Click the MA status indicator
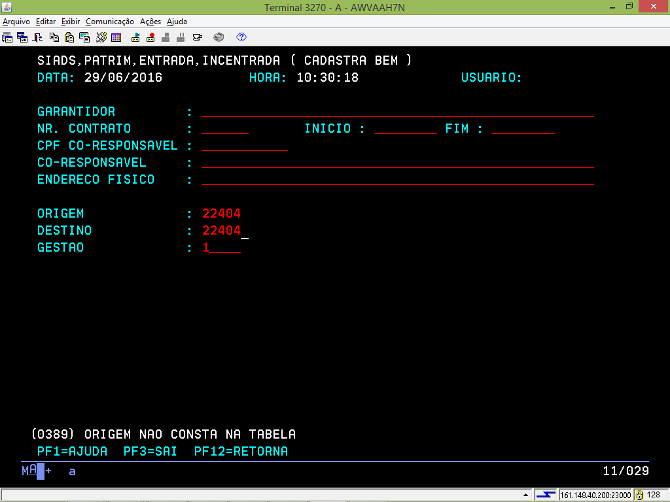Screen dimensions: 670x502 pyautogui.click(x=29, y=471)
